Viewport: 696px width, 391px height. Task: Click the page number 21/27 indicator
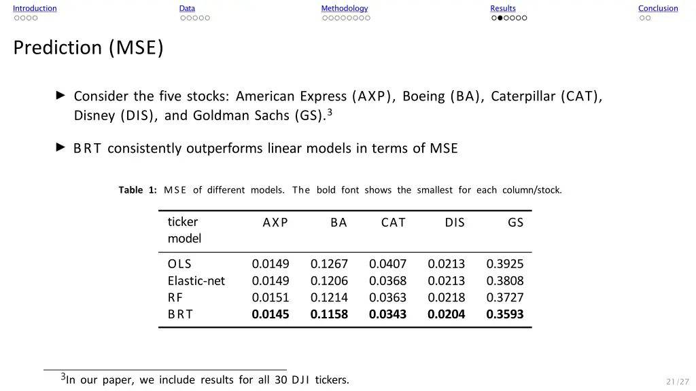pyautogui.click(x=678, y=381)
